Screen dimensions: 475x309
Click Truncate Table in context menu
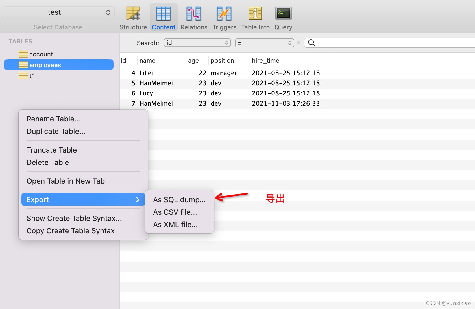52,150
